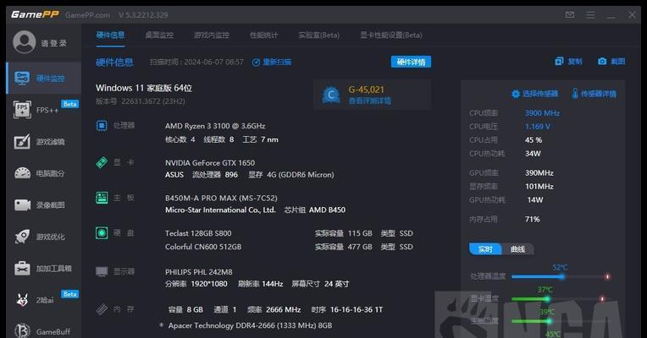
Task: Open 选择传感器 with gear icon
Action: [534, 94]
